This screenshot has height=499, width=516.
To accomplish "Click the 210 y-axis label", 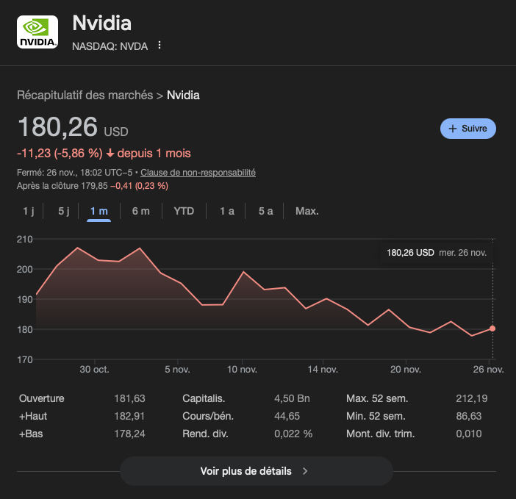I will pos(25,239).
